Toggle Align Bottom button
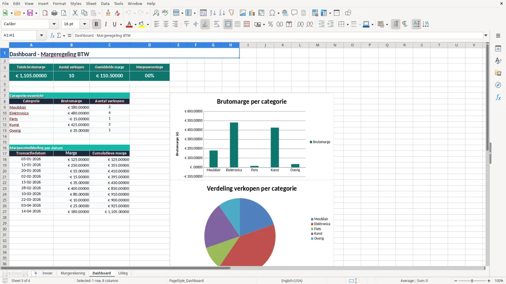 (205, 24)
